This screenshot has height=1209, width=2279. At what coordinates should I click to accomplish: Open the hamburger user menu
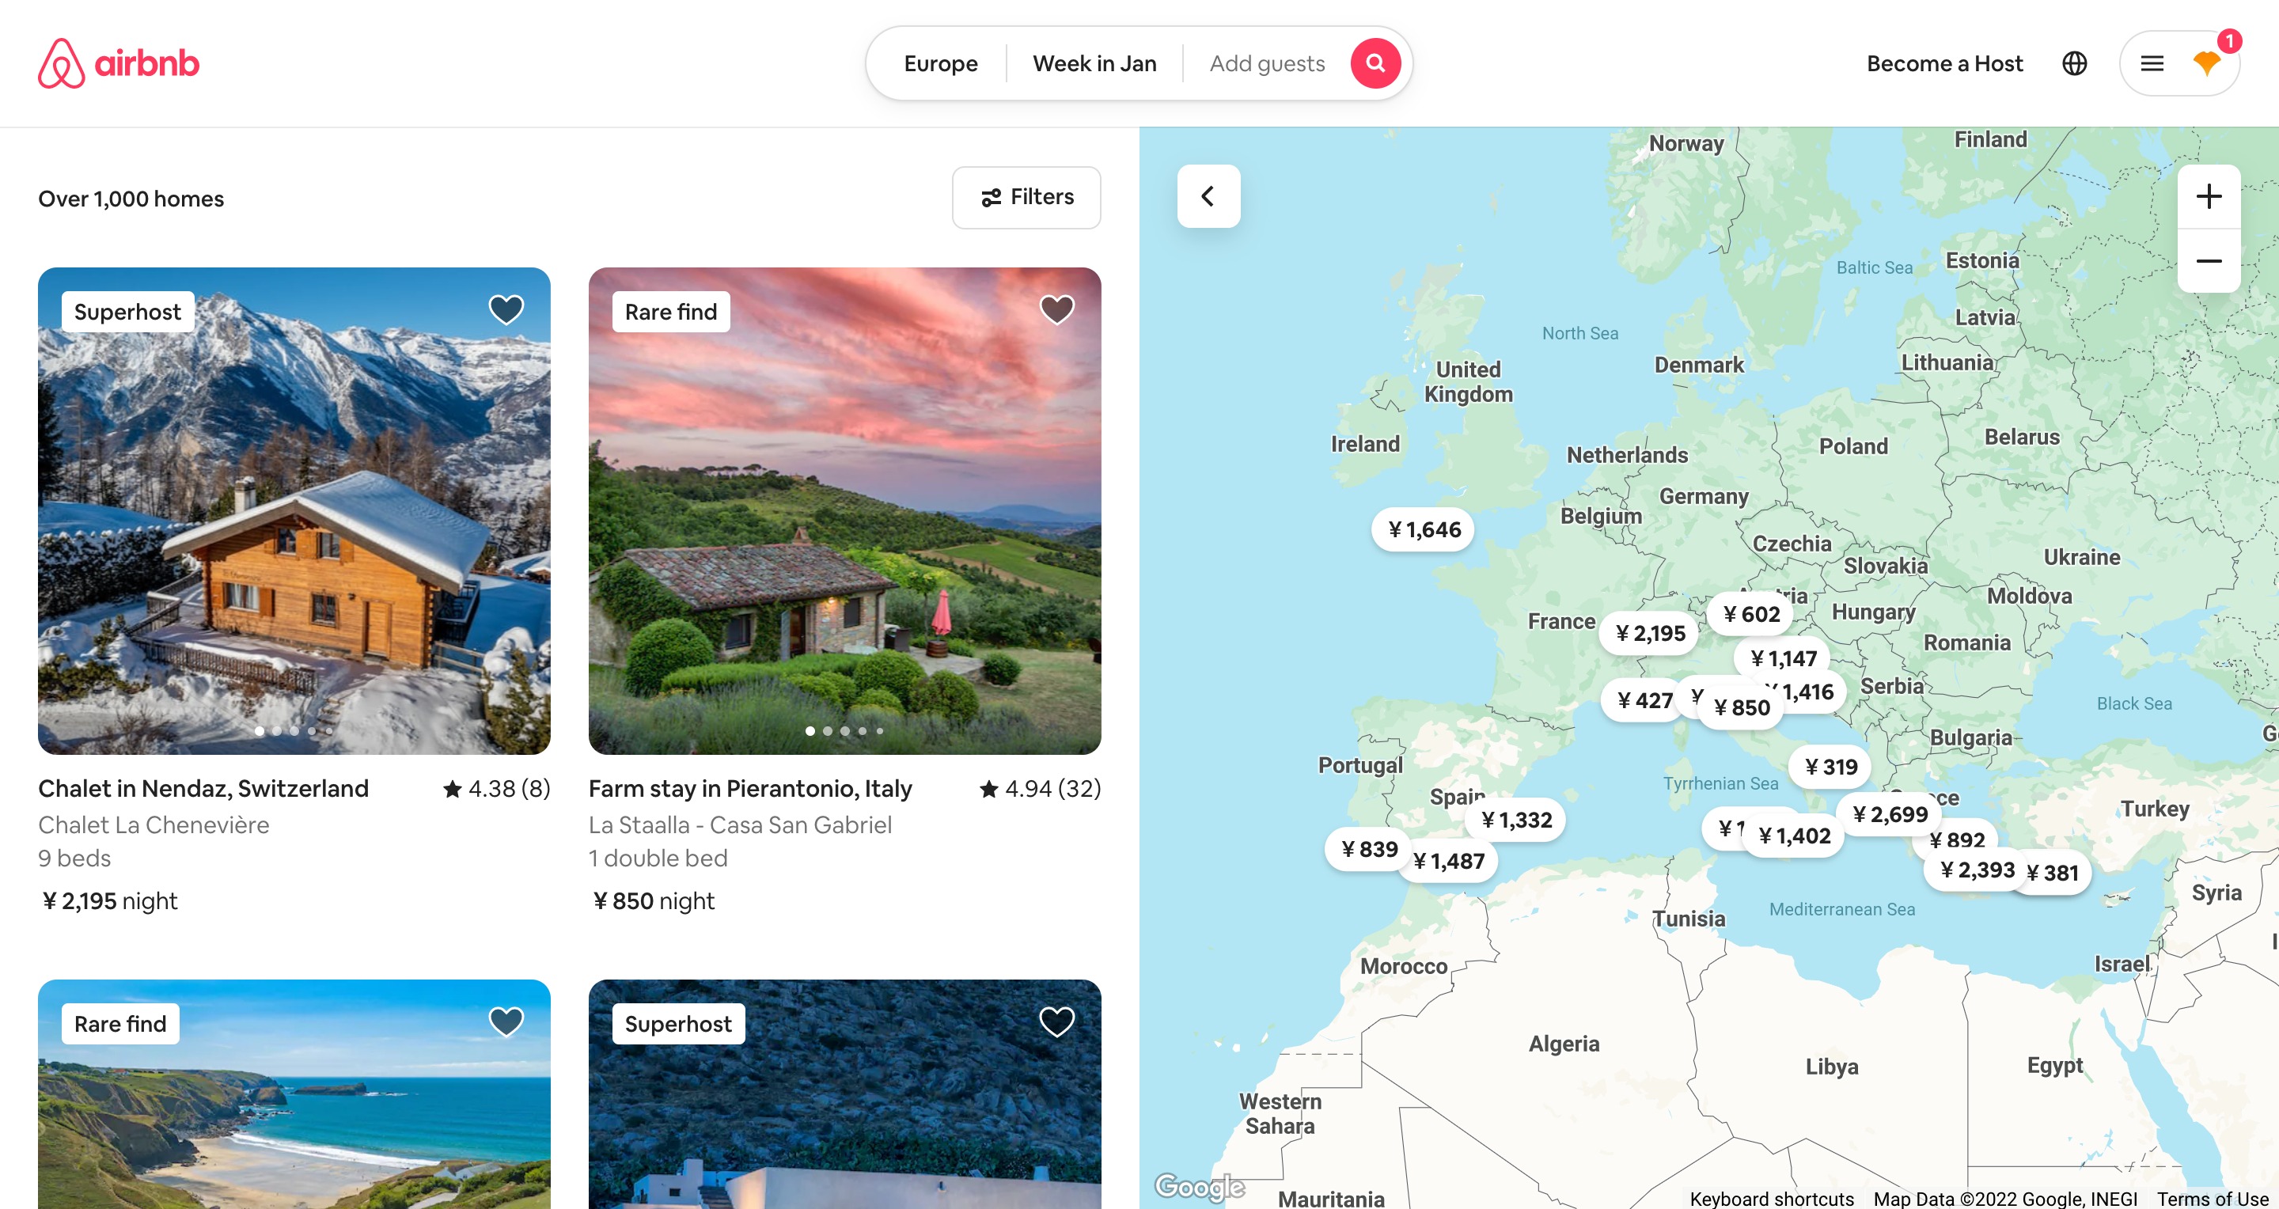pyautogui.click(x=2152, y=63)
